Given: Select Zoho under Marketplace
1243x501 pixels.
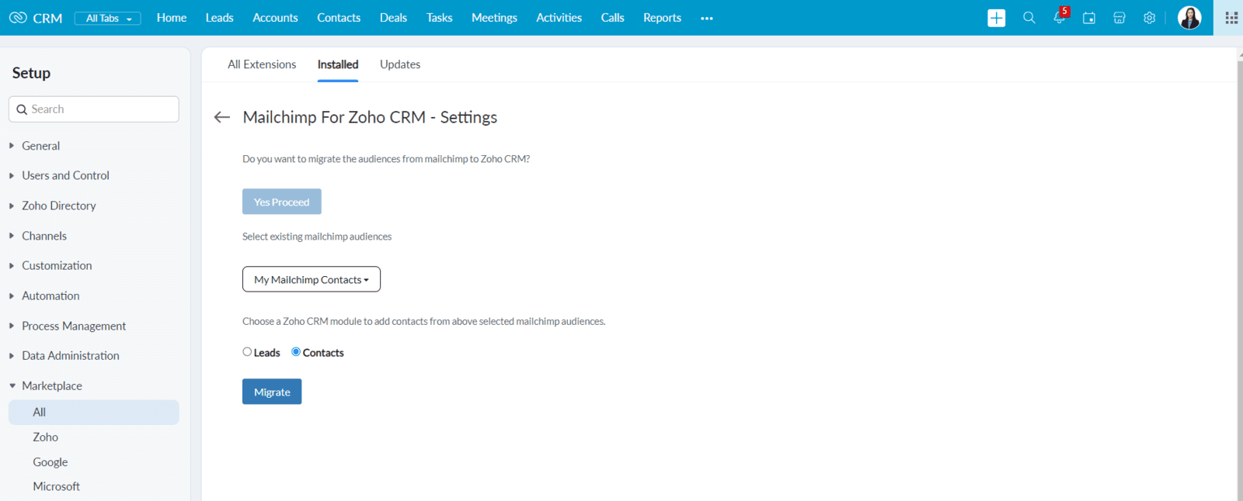Looking at the screenshot, I should coord(45,437).
